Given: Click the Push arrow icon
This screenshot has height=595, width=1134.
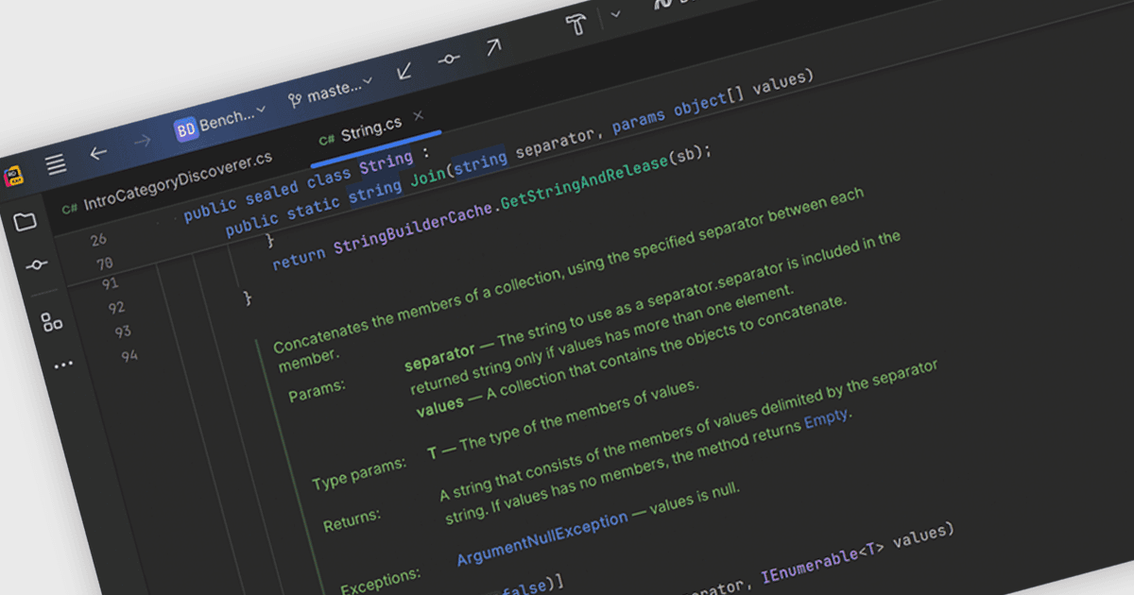Looking at the screenshot, I should [493, 47].
